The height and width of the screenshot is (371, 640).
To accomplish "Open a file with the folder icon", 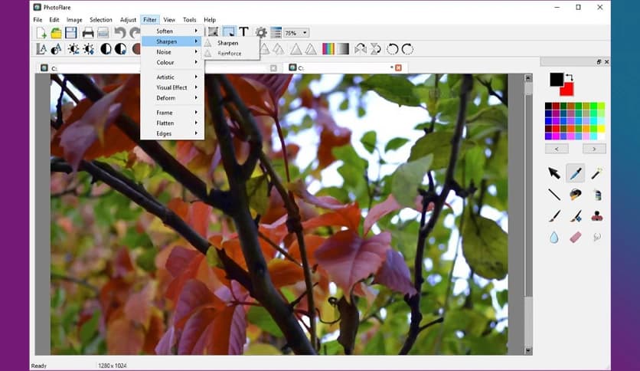I will pos(57,33).
